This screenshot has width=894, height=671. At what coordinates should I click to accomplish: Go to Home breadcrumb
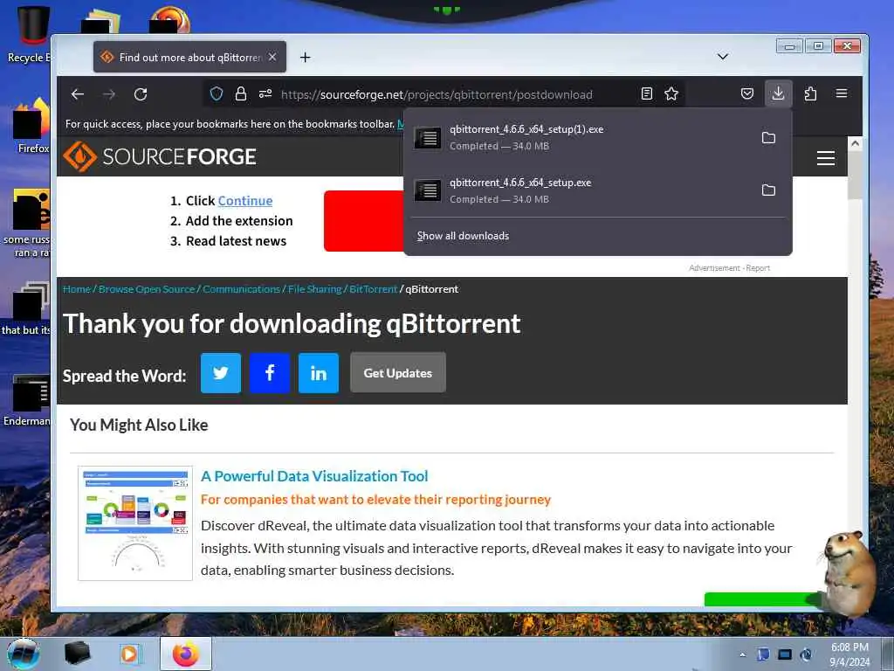coord(77,288)
